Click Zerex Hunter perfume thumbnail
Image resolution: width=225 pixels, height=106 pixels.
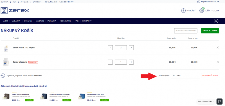click(x=6, y=97)
